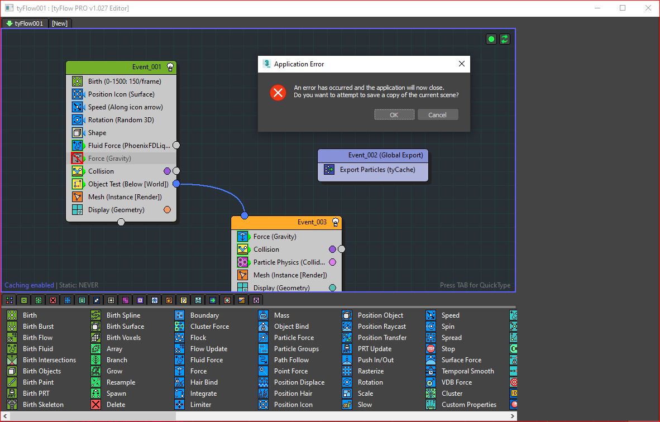Click the green refresh simulation icon
The width and height of the screenshot is (660, 422).
[504, 39]
